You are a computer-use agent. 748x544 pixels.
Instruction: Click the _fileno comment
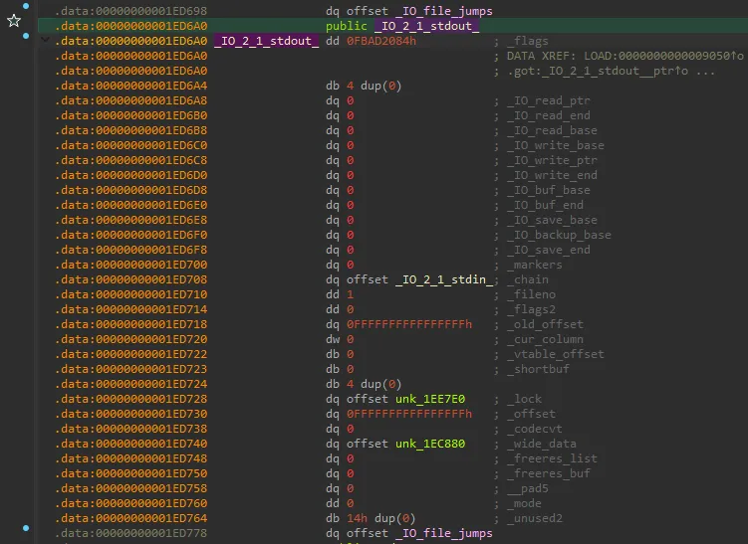coord(532,294)
